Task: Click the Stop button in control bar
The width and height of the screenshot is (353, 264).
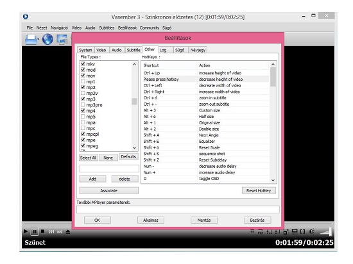Action: tap(43, 231)
